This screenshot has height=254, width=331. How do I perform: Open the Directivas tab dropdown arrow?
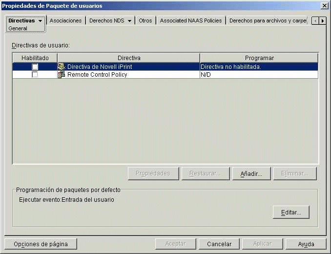(40, 21)
